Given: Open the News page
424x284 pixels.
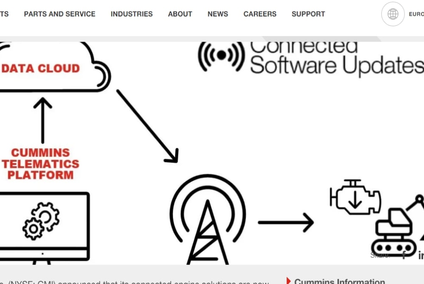Looking at the screenshot, I should coord(218,14).
